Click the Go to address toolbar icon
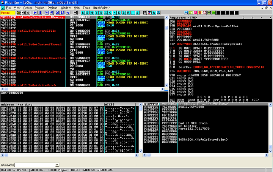This screenshot has height=172, width=273. click(75, 13)
